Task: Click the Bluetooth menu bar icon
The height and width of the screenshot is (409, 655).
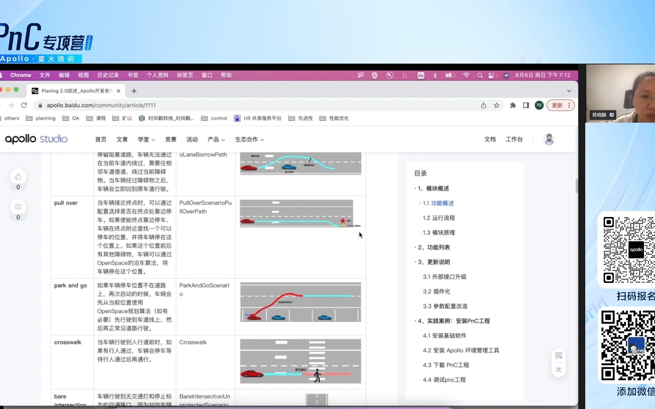Action: (x=435, y=75)
